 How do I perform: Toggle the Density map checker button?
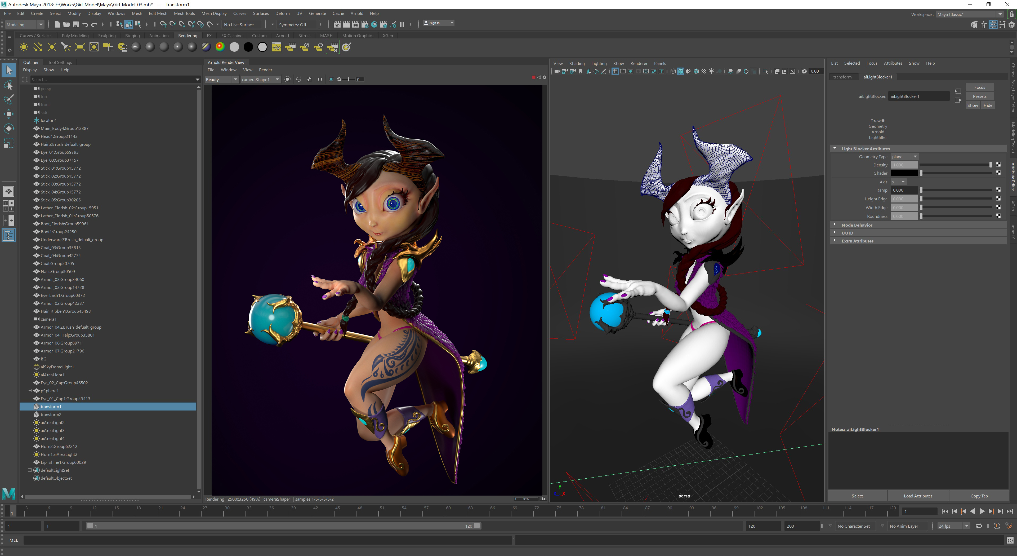tap(998, 165)
